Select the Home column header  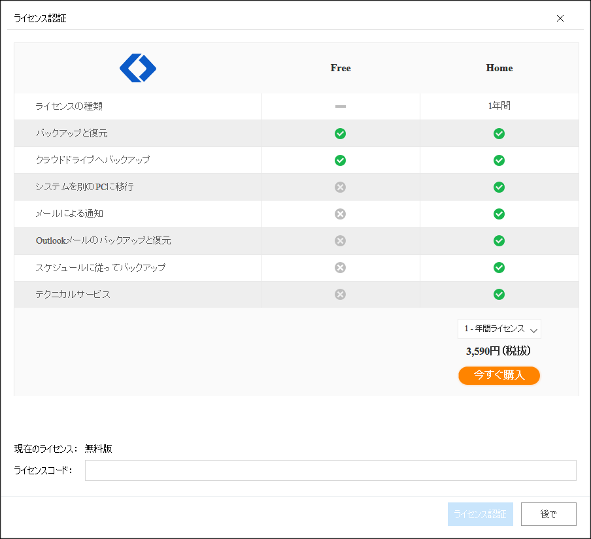[499, 68]
